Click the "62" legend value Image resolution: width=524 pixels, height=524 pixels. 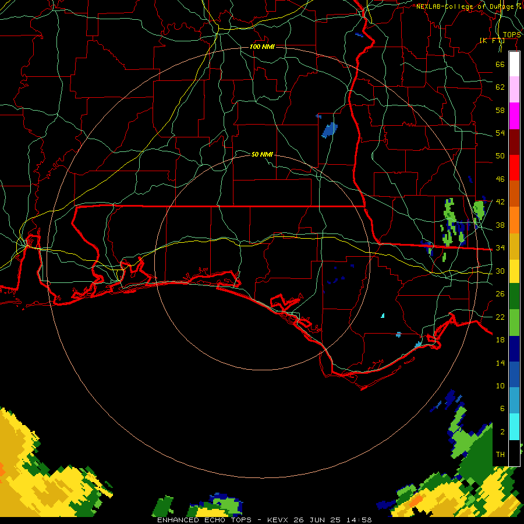(500, 87)
